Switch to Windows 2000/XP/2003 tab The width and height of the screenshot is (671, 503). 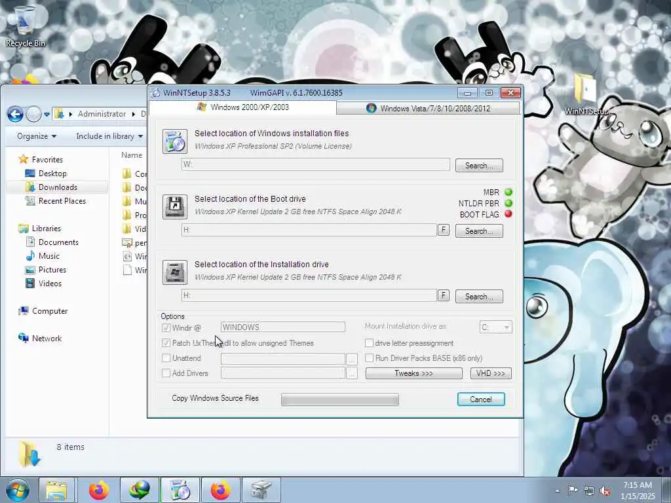tap(243, 107)
